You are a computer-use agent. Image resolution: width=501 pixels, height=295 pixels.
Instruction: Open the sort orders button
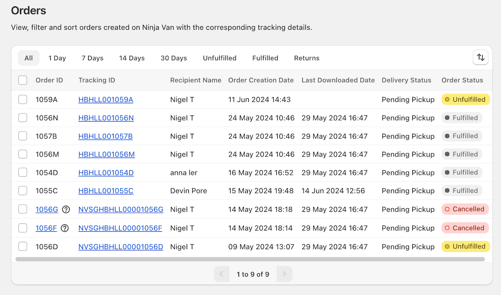tap(480, 58)
